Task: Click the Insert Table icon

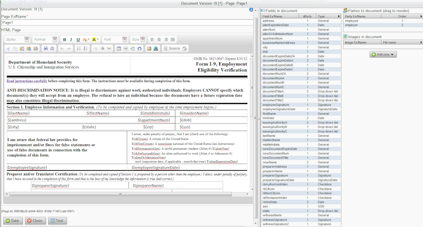Action: [119, 49]
